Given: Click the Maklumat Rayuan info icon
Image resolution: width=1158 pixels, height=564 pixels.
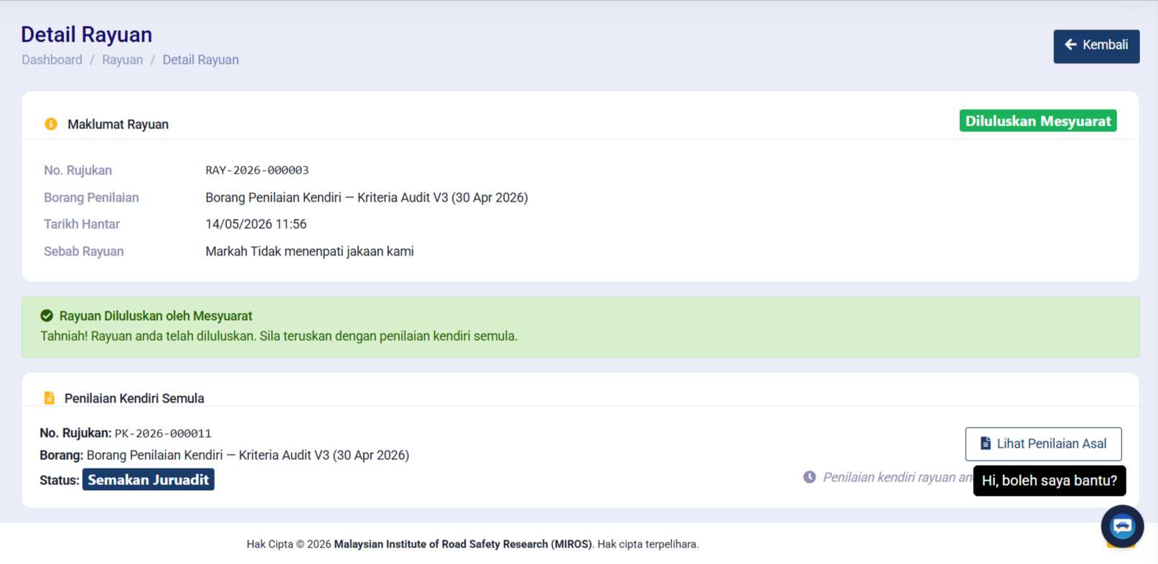Looking at the screenshot, I should tap(51, 124).
